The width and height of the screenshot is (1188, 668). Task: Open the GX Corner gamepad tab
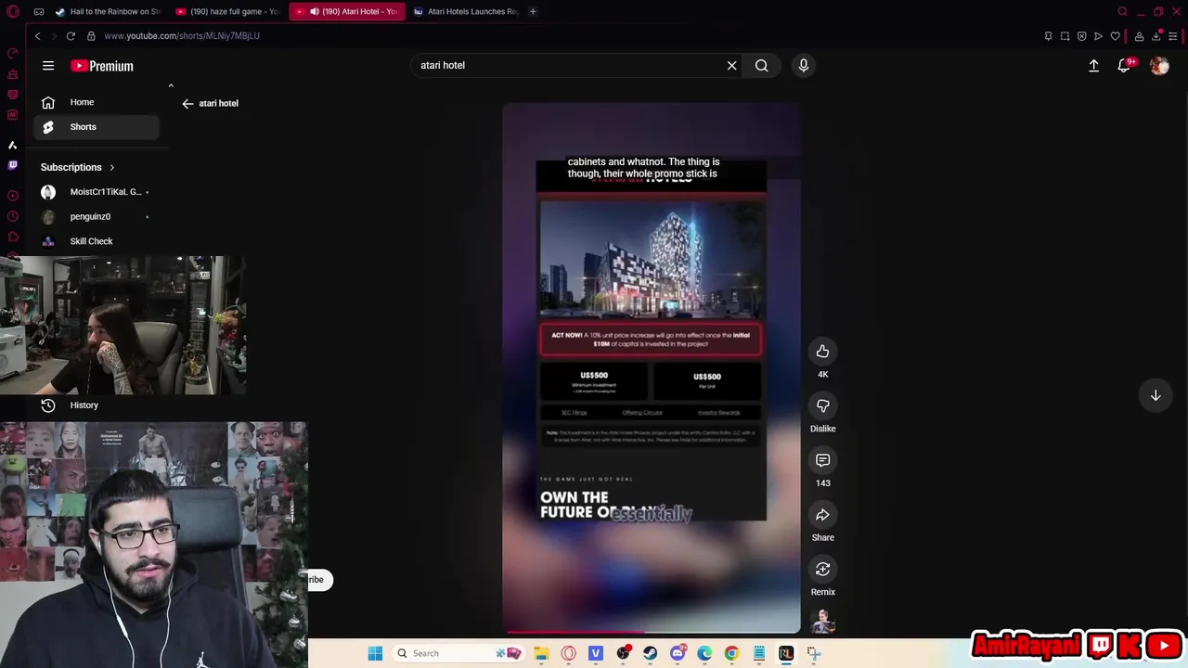click(38, 11)
